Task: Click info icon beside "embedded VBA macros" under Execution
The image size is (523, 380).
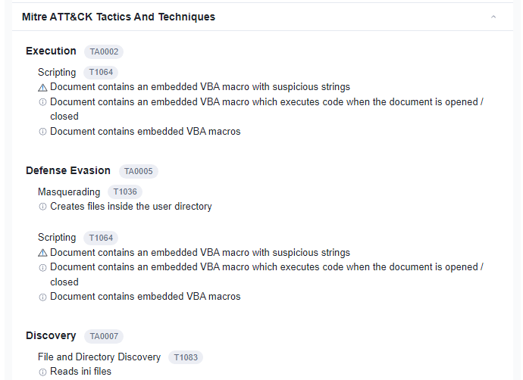Action: click(42, 132)
